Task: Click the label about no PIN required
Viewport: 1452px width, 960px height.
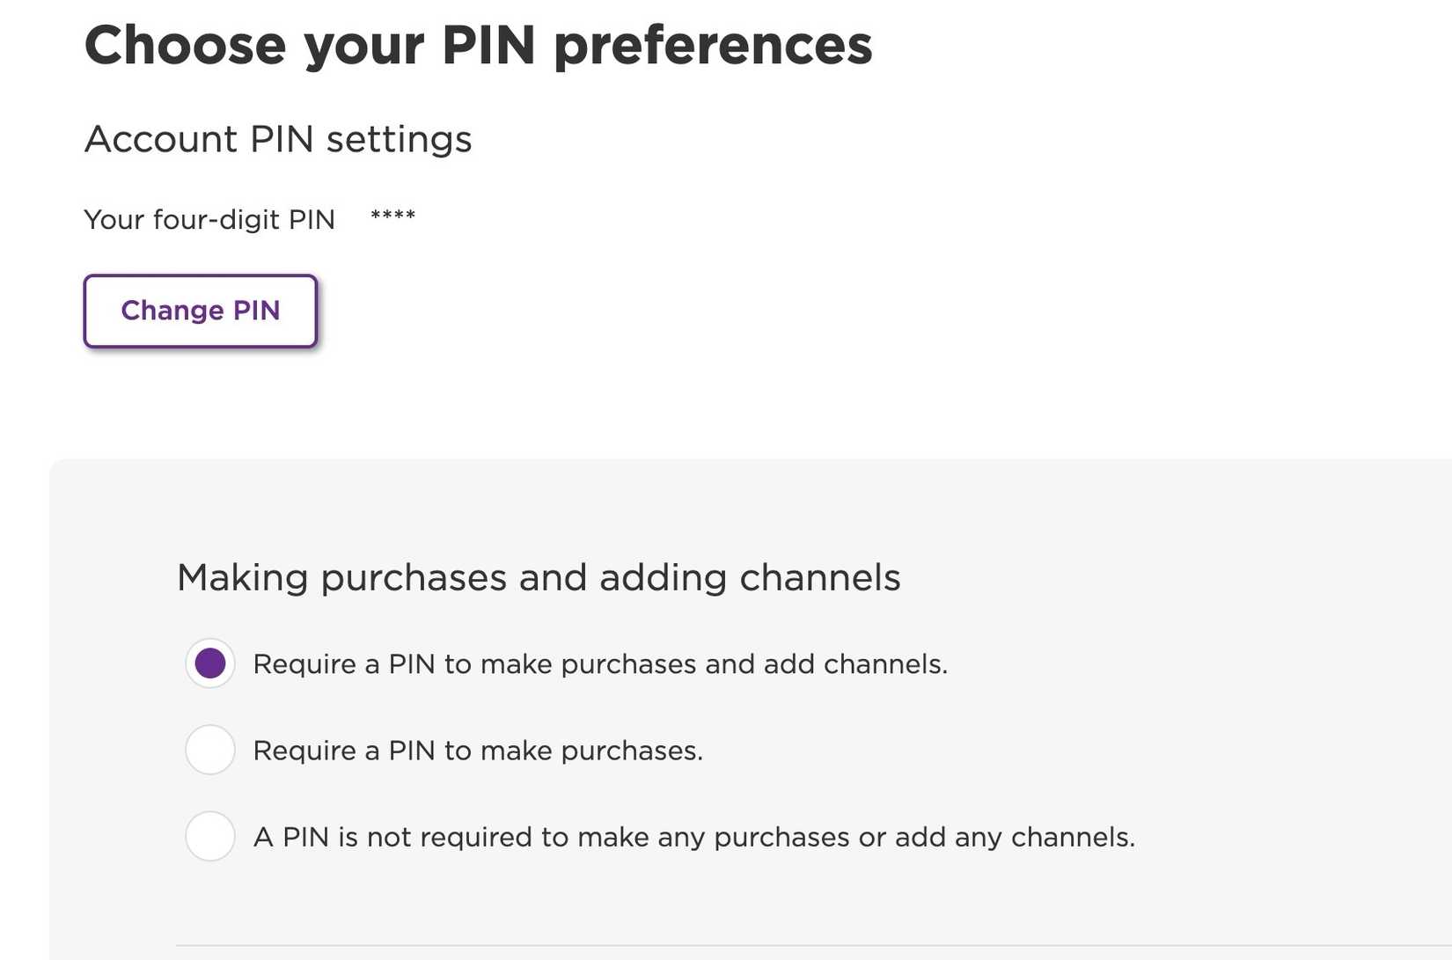Action: [694, 837]
